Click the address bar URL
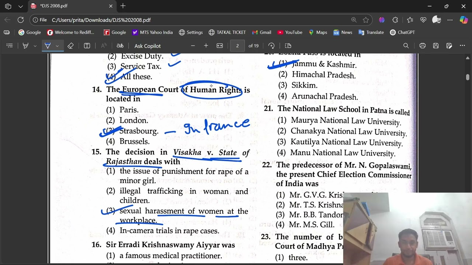Image resolution: width=472 pixels, height=265 pixels. click(101, 20)
